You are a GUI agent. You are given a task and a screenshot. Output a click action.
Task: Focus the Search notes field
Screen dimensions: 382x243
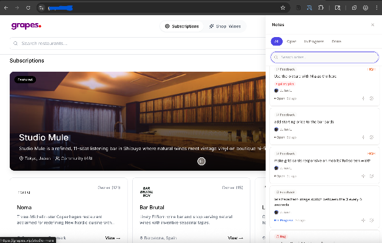325,57
